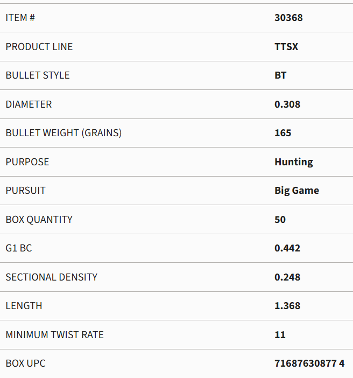Screen dimensions: 353x378
Task: Select the BT bullet style value
Action: tap(280, 75)
